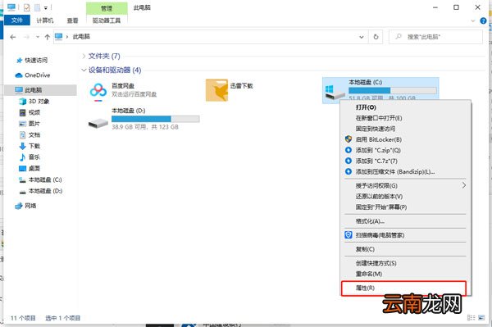
Task: Select the 管理 contextual tab
Action: click(107, 8)
